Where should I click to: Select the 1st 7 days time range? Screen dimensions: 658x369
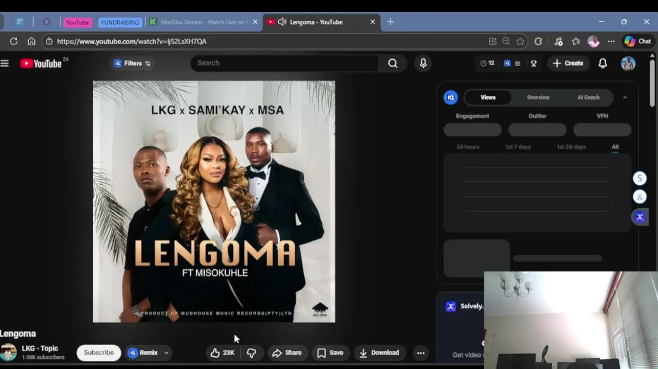(518, 147)
